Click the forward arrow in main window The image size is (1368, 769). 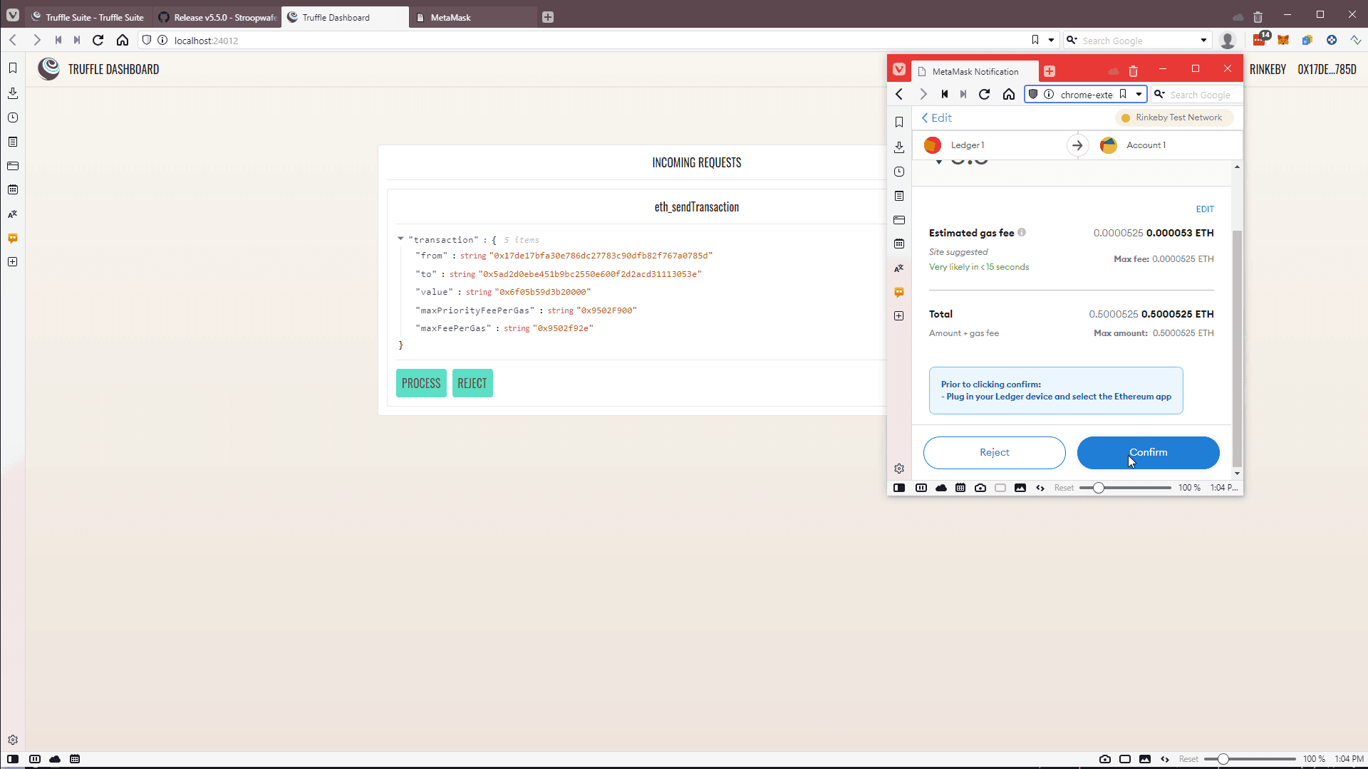pos(37,41)
